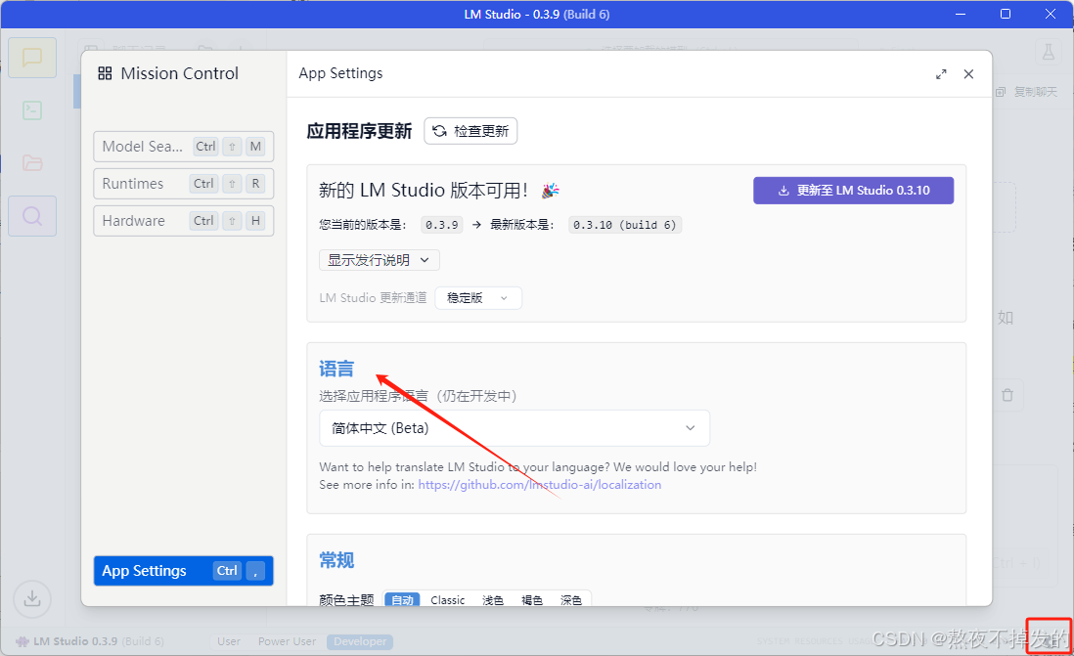Select the 褐色 sepia color theme
The height and width of the screenshot is (656, 1074).
pos(531,600)
